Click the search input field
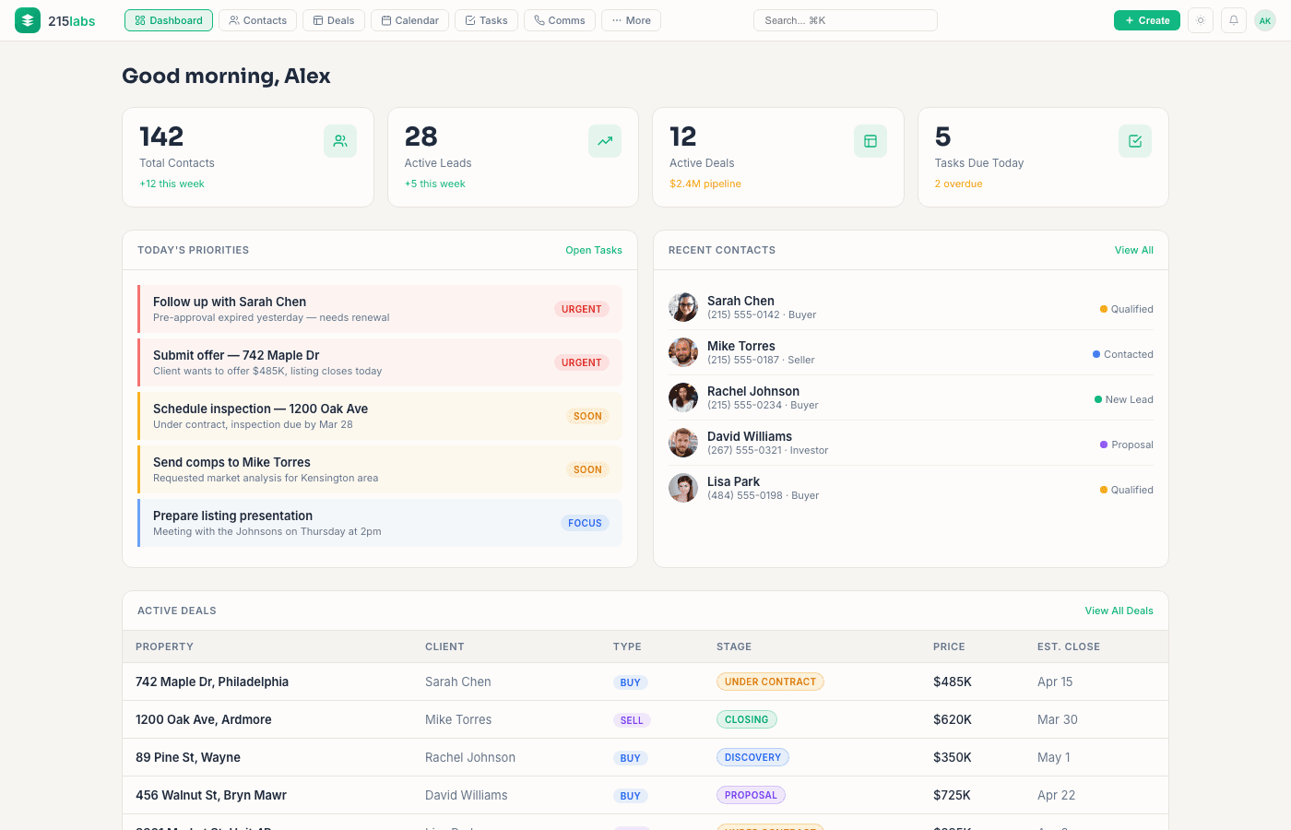The width and height of the screenshot is (1291, 830). click(x=845, y=19)
